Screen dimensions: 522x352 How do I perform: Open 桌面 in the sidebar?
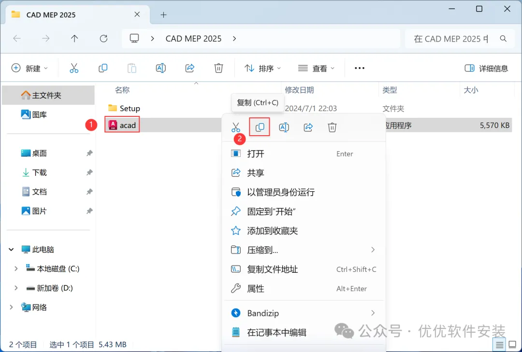48,153
